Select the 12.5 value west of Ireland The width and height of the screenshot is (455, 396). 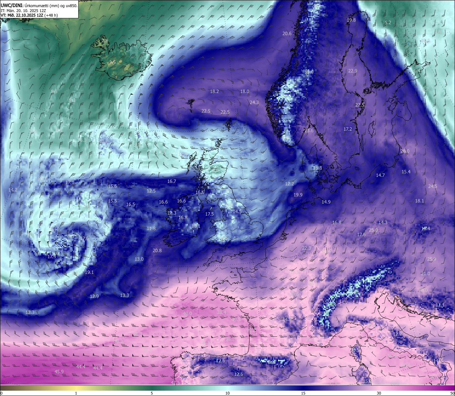(x=151, y=191)
